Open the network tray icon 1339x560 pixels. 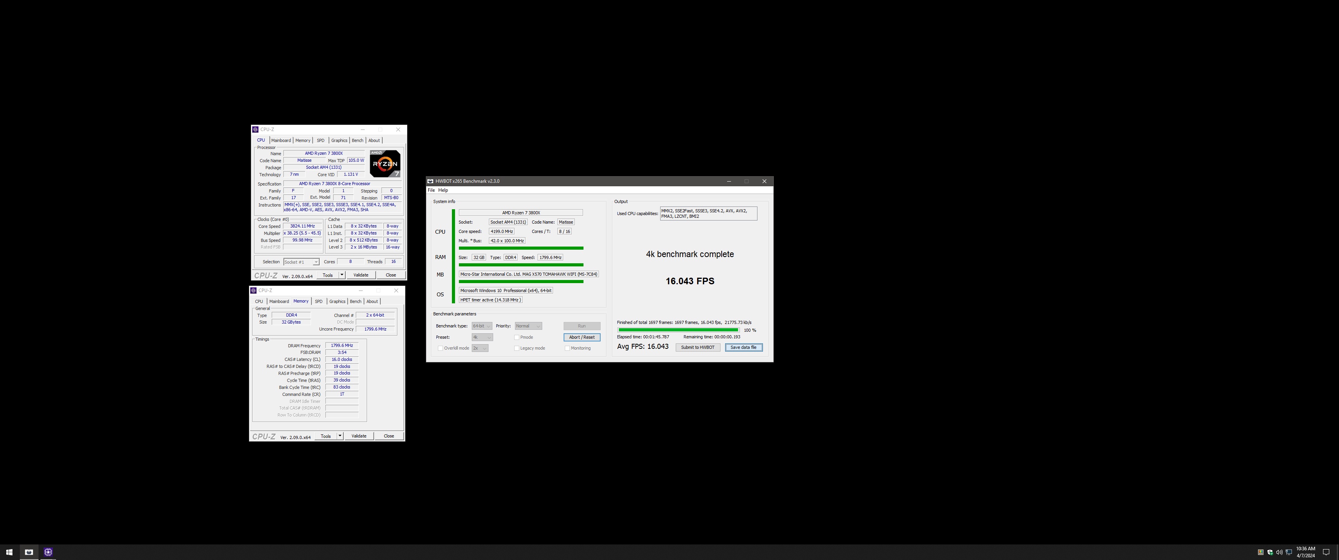click(1288, 552)
